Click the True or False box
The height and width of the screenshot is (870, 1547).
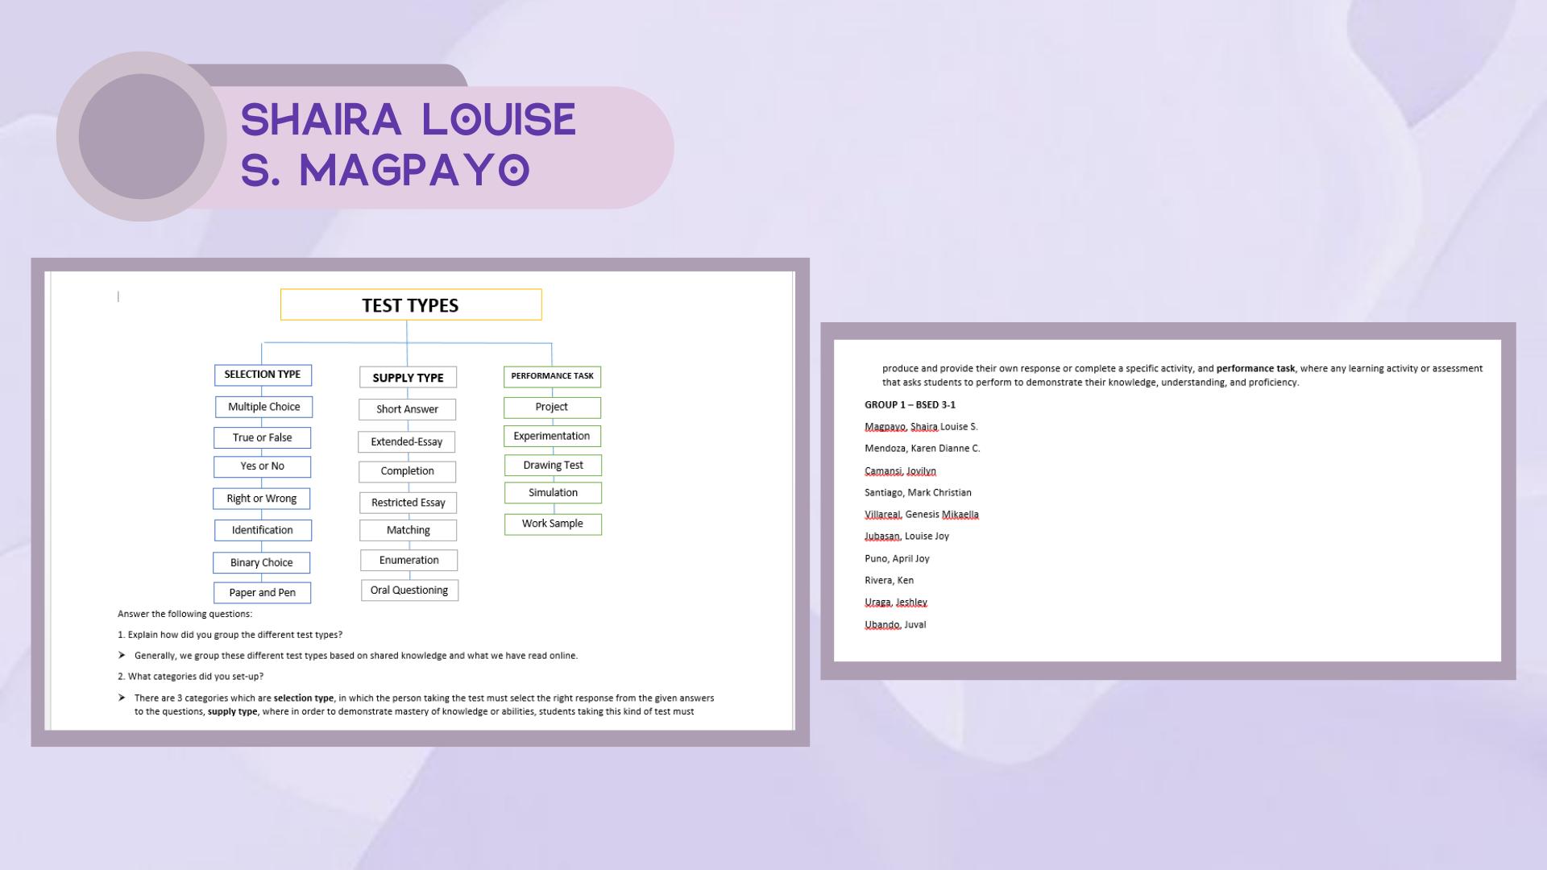point(262,437)
